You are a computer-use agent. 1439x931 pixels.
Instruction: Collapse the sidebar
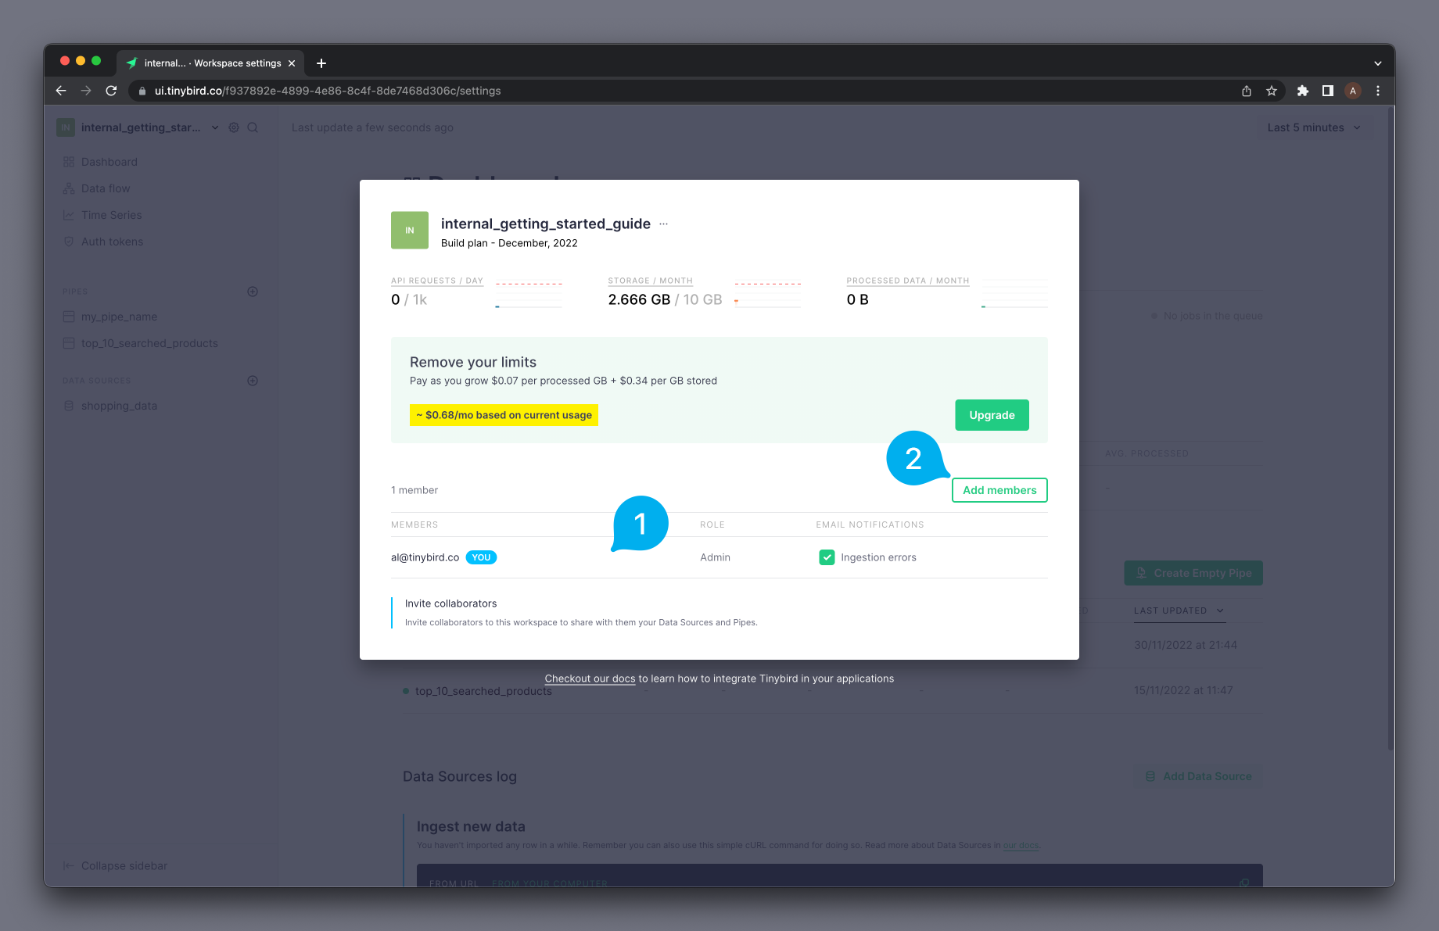click(x=115, y=865)
